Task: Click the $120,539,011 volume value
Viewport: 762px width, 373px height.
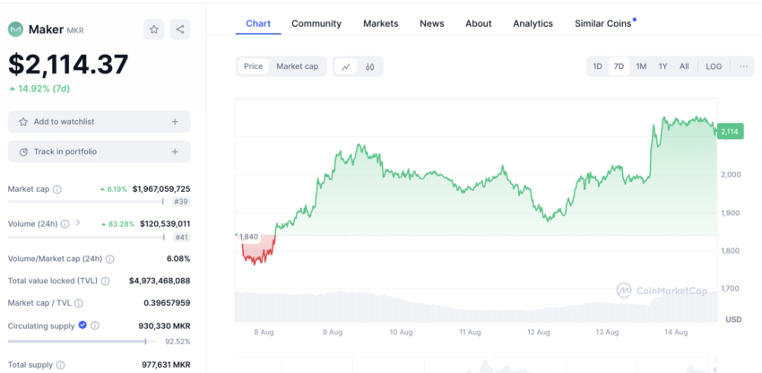Action: click(165, 223)
